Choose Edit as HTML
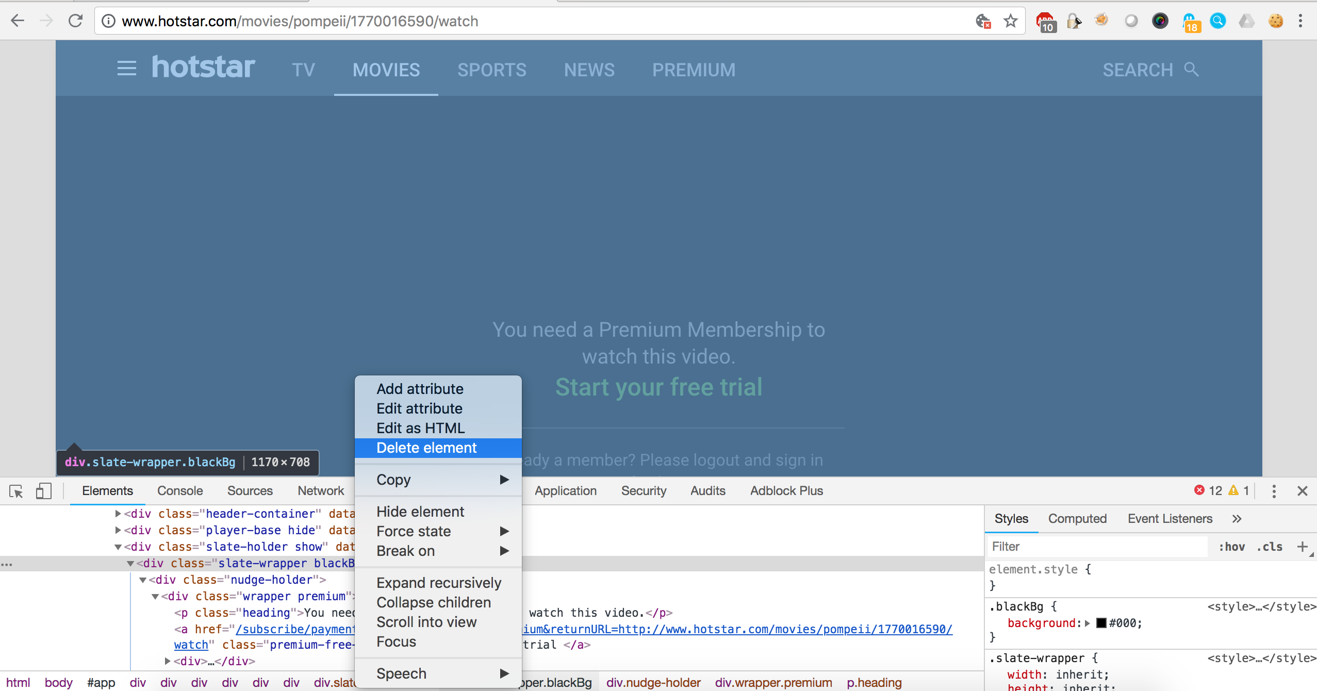The height and width of the screenshot is (691, 1317). tap(438, 428)
